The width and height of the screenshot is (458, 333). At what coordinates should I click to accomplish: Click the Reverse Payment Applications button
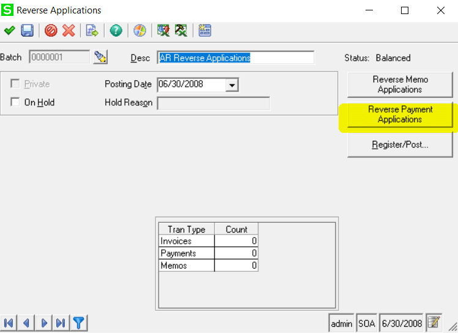[x=400, y=114]
